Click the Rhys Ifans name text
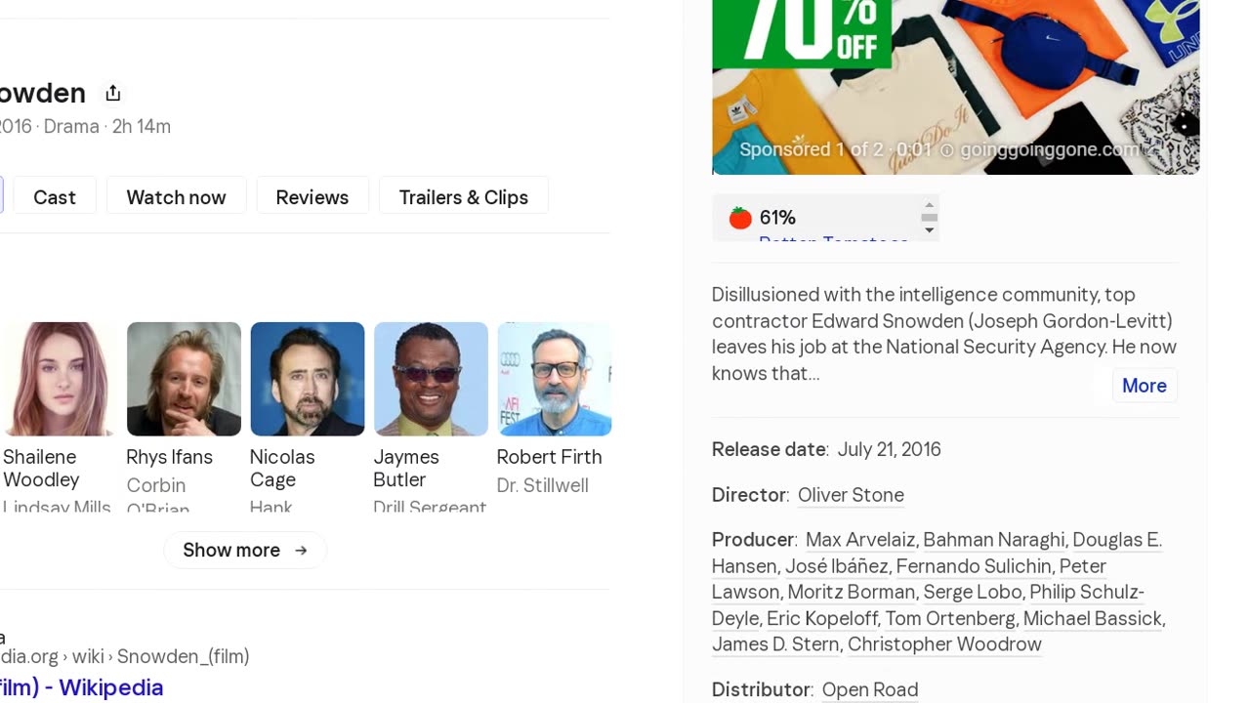Viewport: 1250px width, 703px height. (169, 457)
